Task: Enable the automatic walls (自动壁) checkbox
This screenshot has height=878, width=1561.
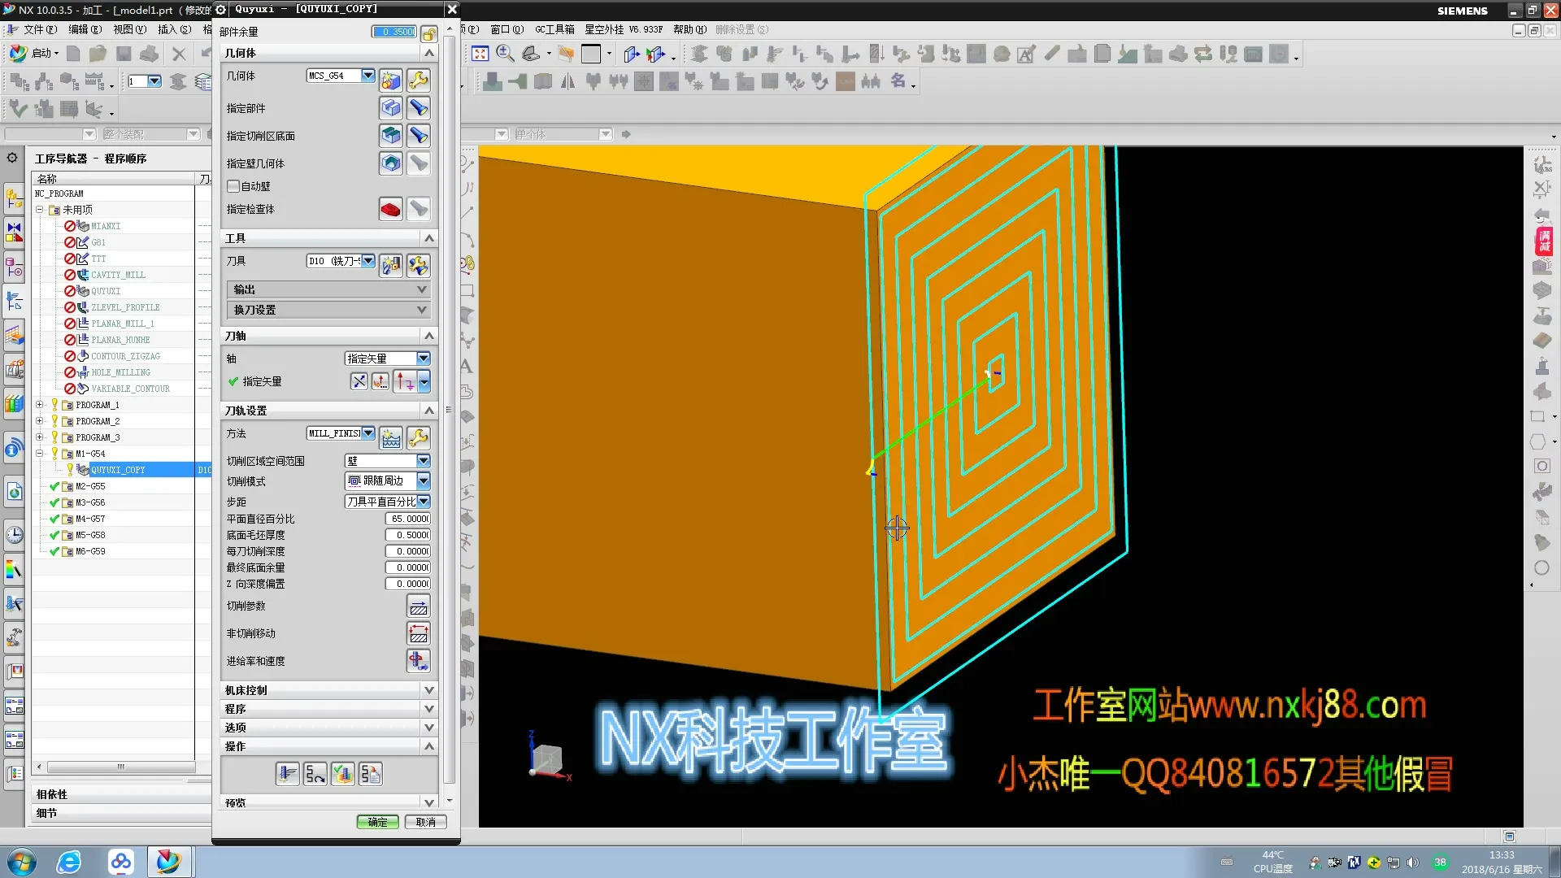Action: [x=233, y=186]
